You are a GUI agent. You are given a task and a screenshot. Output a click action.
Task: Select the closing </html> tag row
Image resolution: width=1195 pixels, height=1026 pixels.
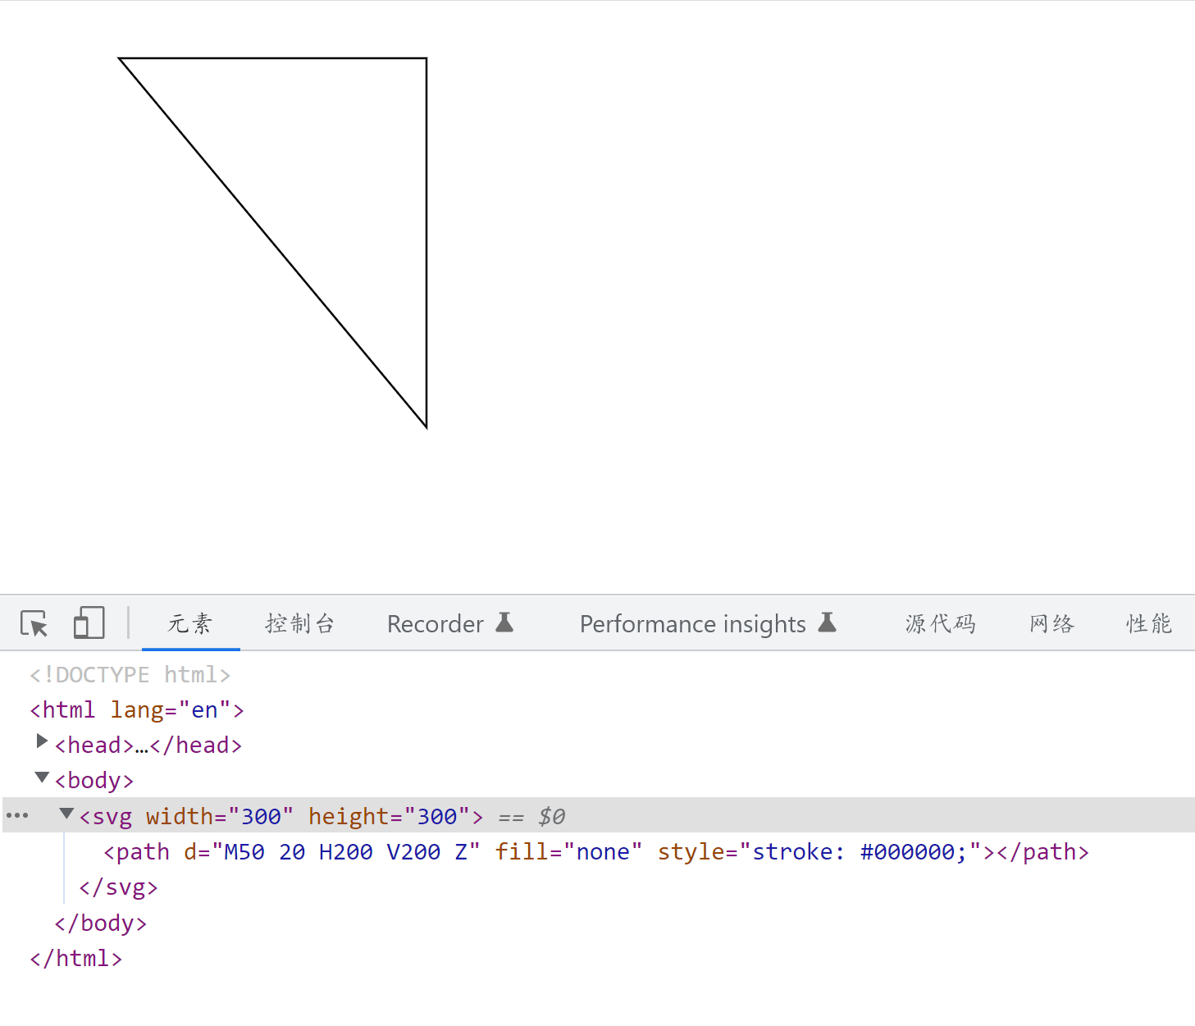[76, 959]
